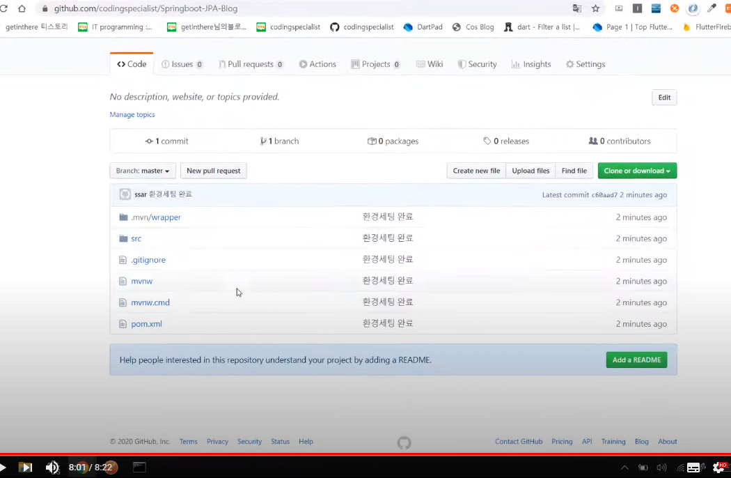Click the New pull request button

pyautogui.click(x=214, y=171)
